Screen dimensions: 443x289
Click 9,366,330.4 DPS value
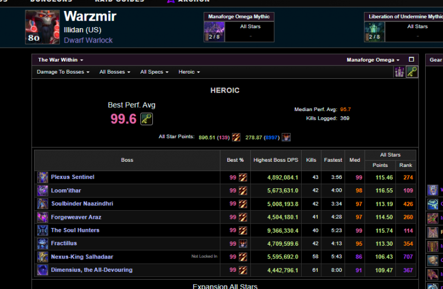[283, 231]
